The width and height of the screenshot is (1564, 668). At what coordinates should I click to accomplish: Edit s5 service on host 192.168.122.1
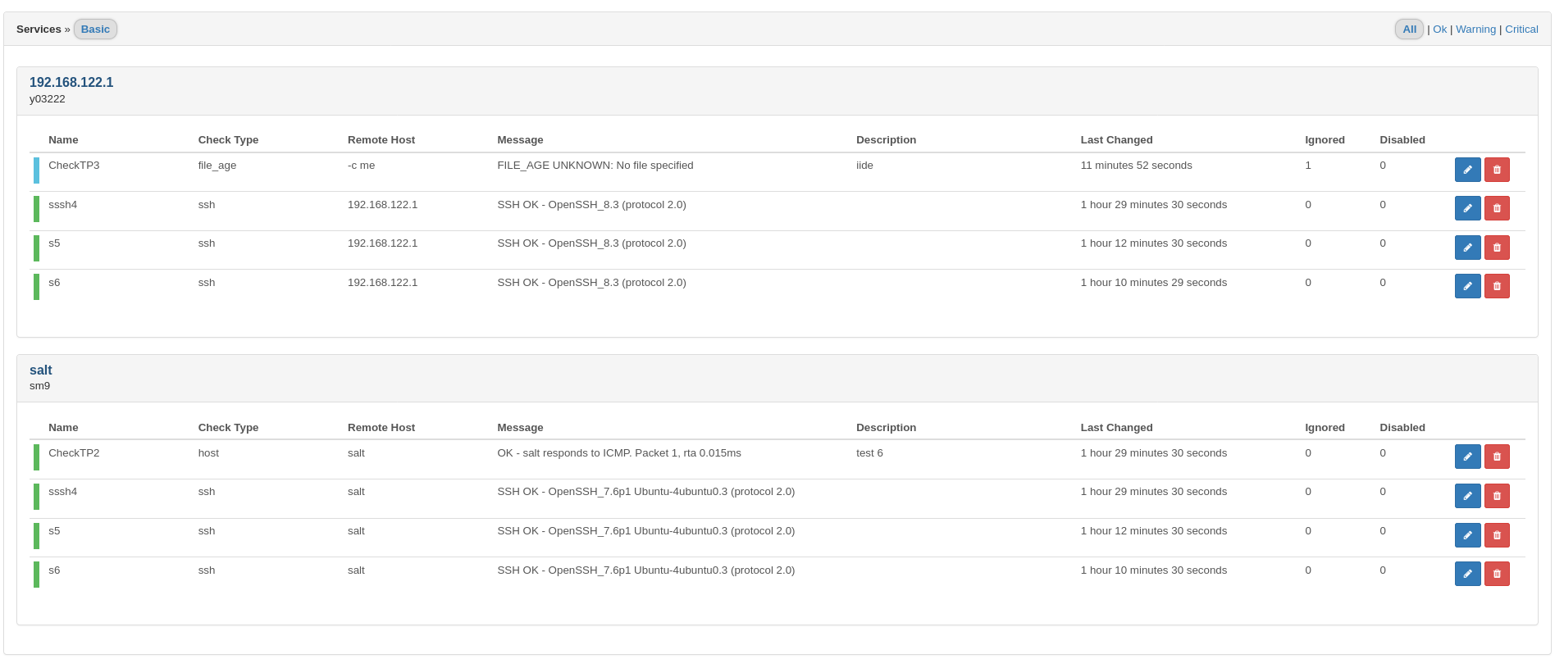pyautogui.click(x=1467, y=248)
